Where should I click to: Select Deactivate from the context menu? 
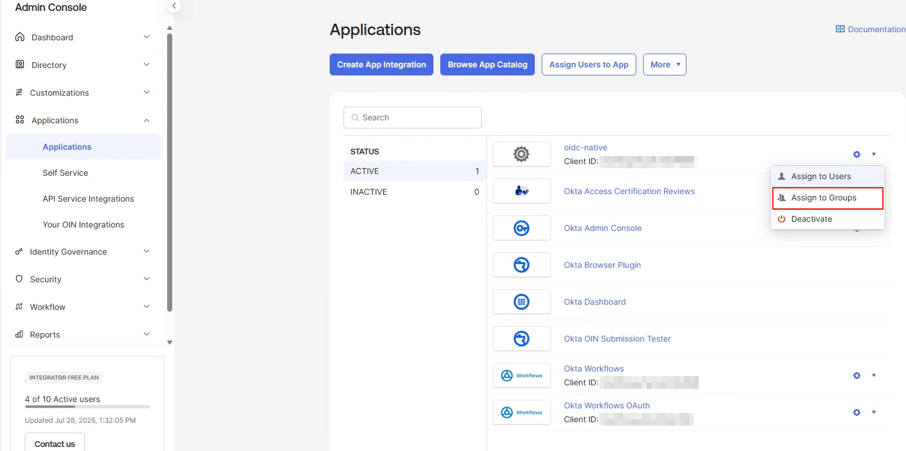[828, 219]
